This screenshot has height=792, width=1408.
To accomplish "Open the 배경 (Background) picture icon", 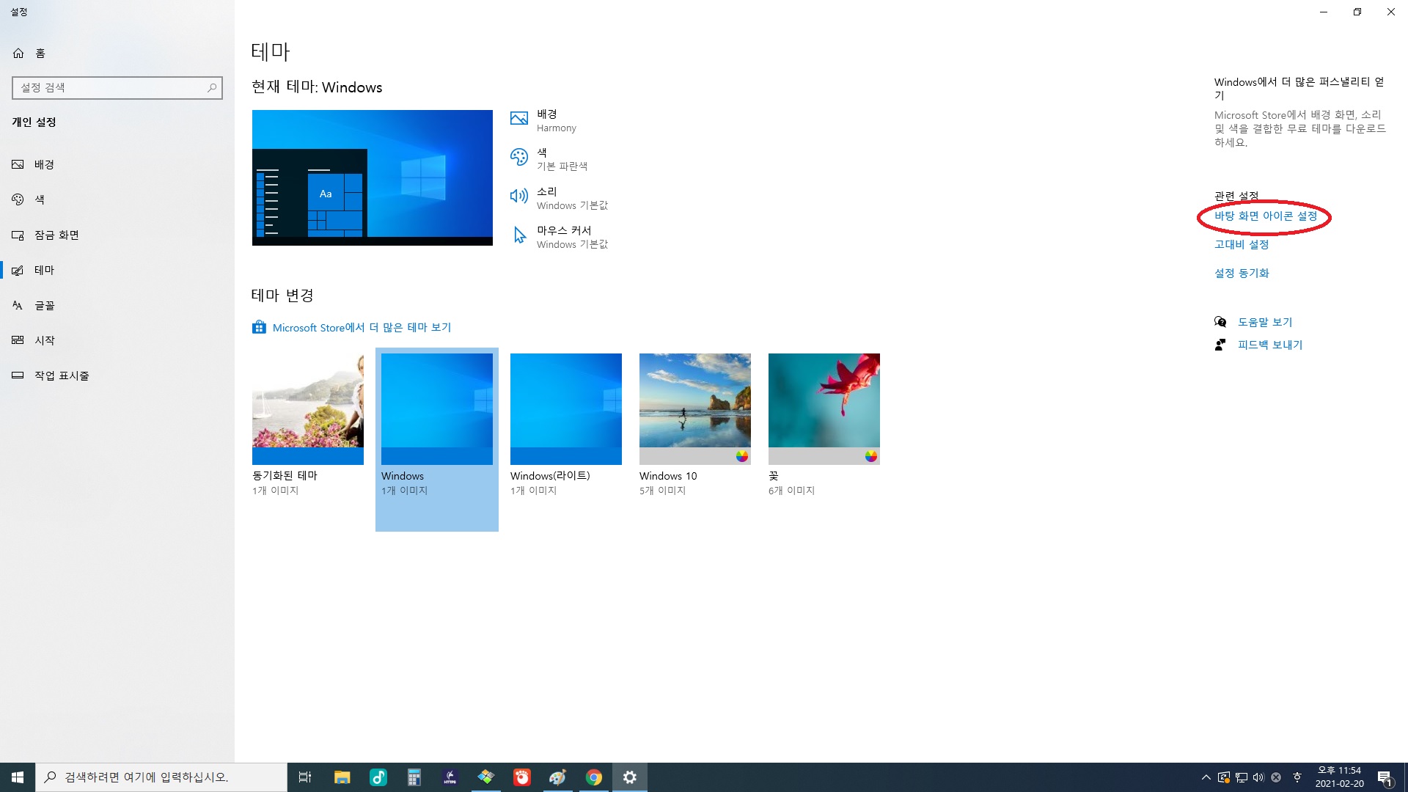I will (518, 119).
